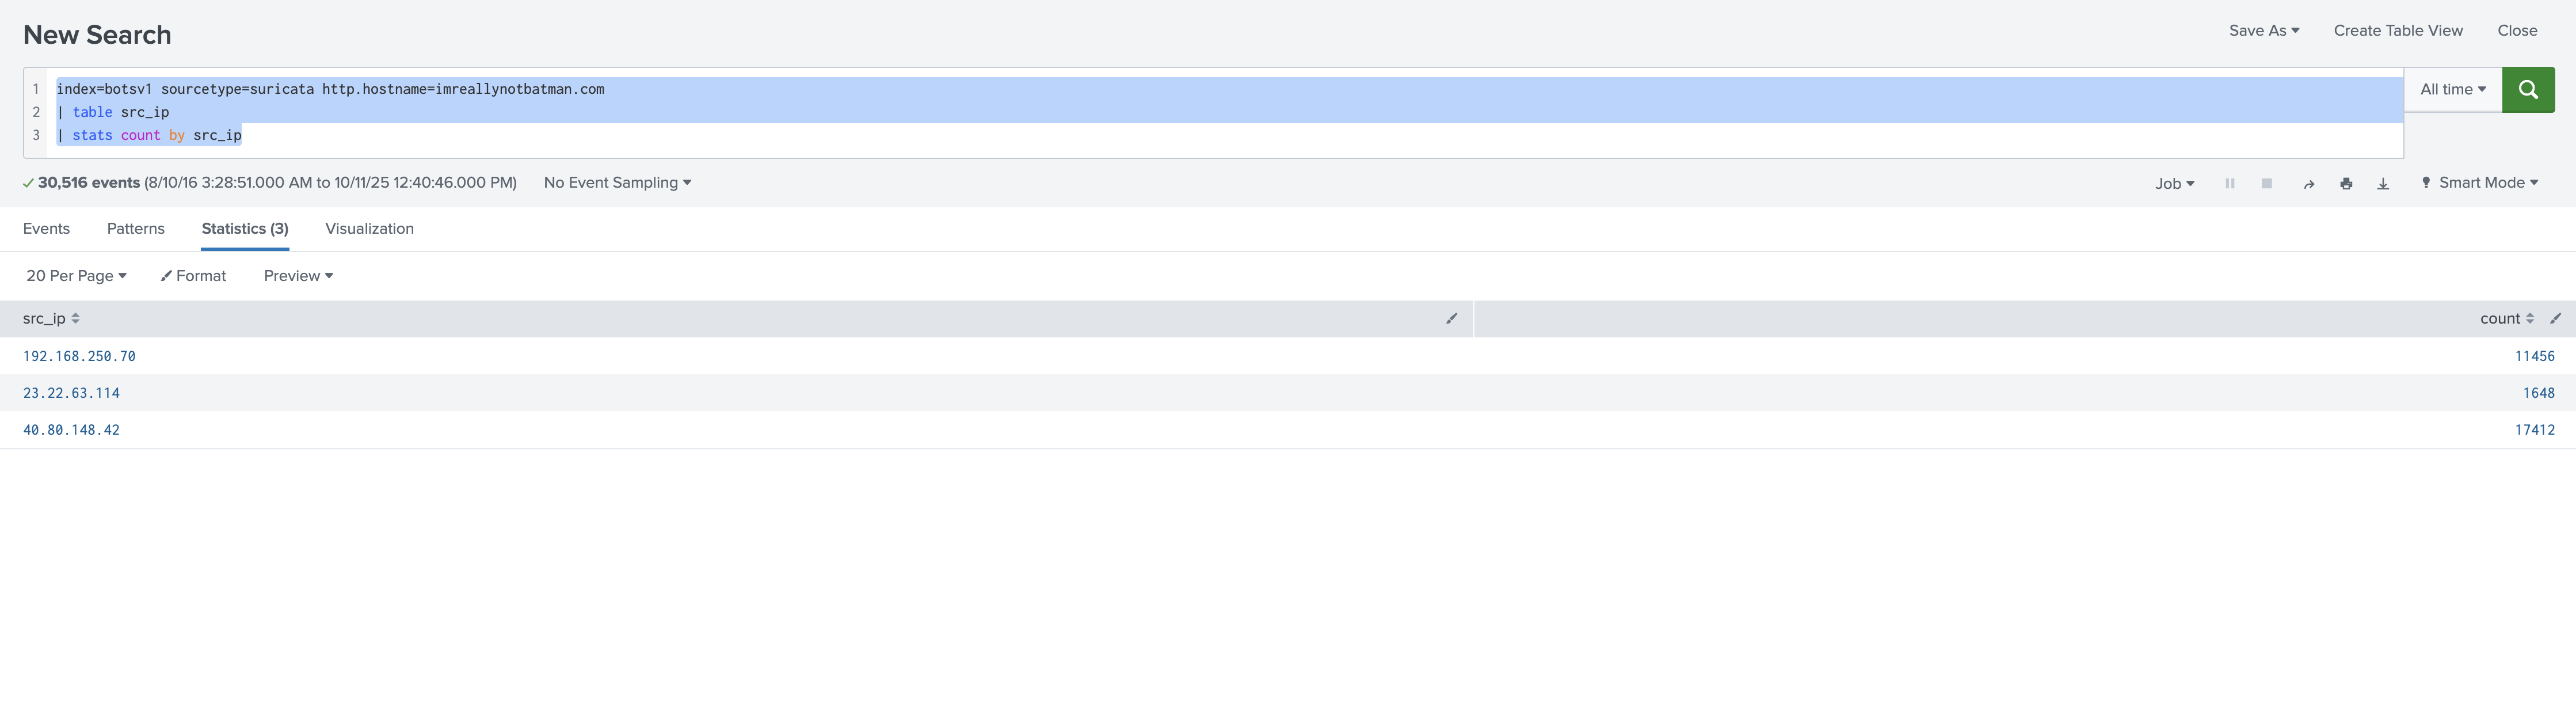Click Create Table View
2576x722 pixels.
tap(2397, 31)
